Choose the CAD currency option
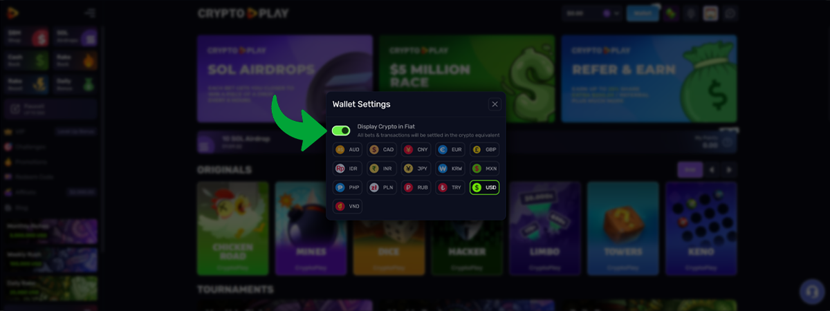The image size is (830, 311). pos(381,149)
